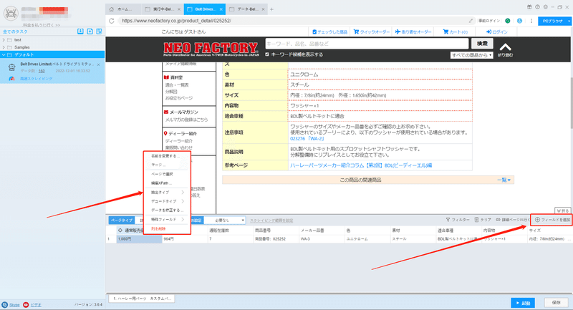The image size is (573, 310).
Task: Expand the Samples folder
Action: pyautogui.click(x=4, y=47)
